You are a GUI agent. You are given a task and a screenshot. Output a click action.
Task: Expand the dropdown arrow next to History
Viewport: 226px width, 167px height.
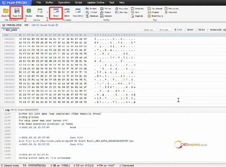[x=47, y=12]
